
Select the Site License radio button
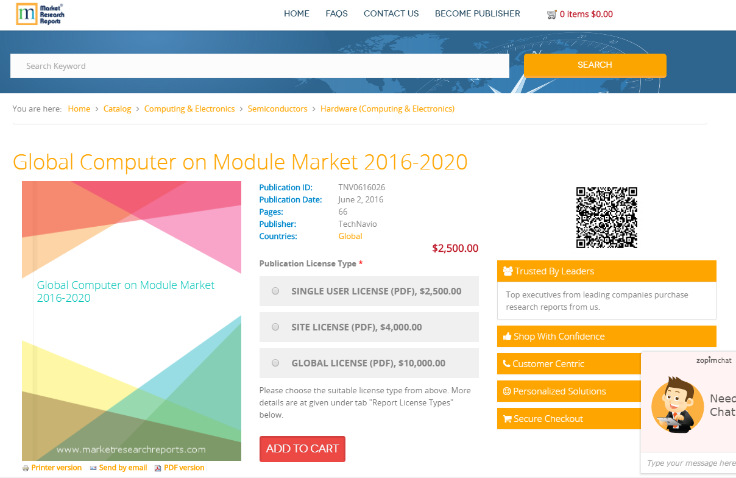tap(275, 327)
